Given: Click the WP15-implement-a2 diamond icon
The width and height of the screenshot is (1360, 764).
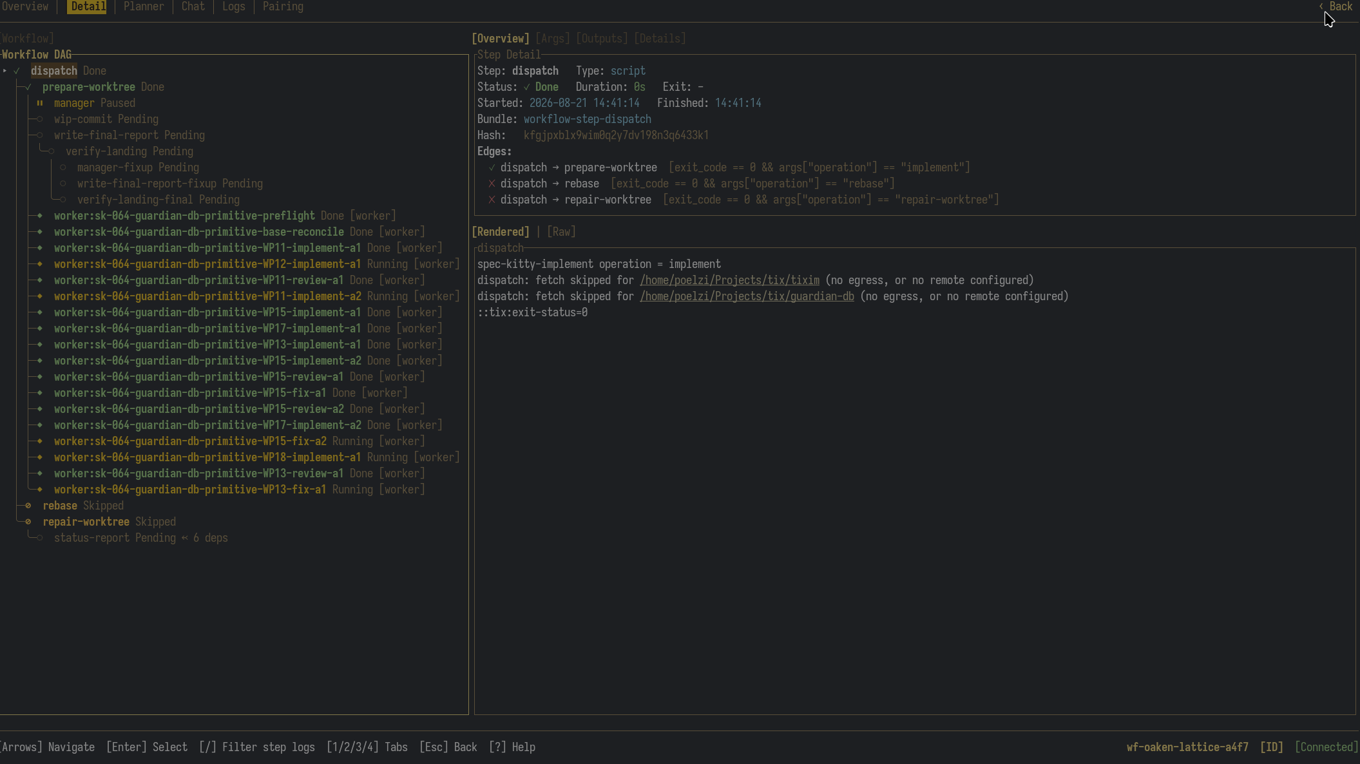Looking at the screenshot, I should click(40, 361).
